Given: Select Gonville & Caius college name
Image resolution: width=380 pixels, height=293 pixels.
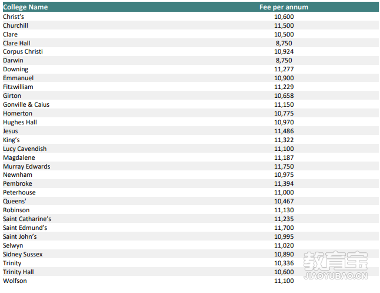Looking at the screenshot, I should click(26, 104).
